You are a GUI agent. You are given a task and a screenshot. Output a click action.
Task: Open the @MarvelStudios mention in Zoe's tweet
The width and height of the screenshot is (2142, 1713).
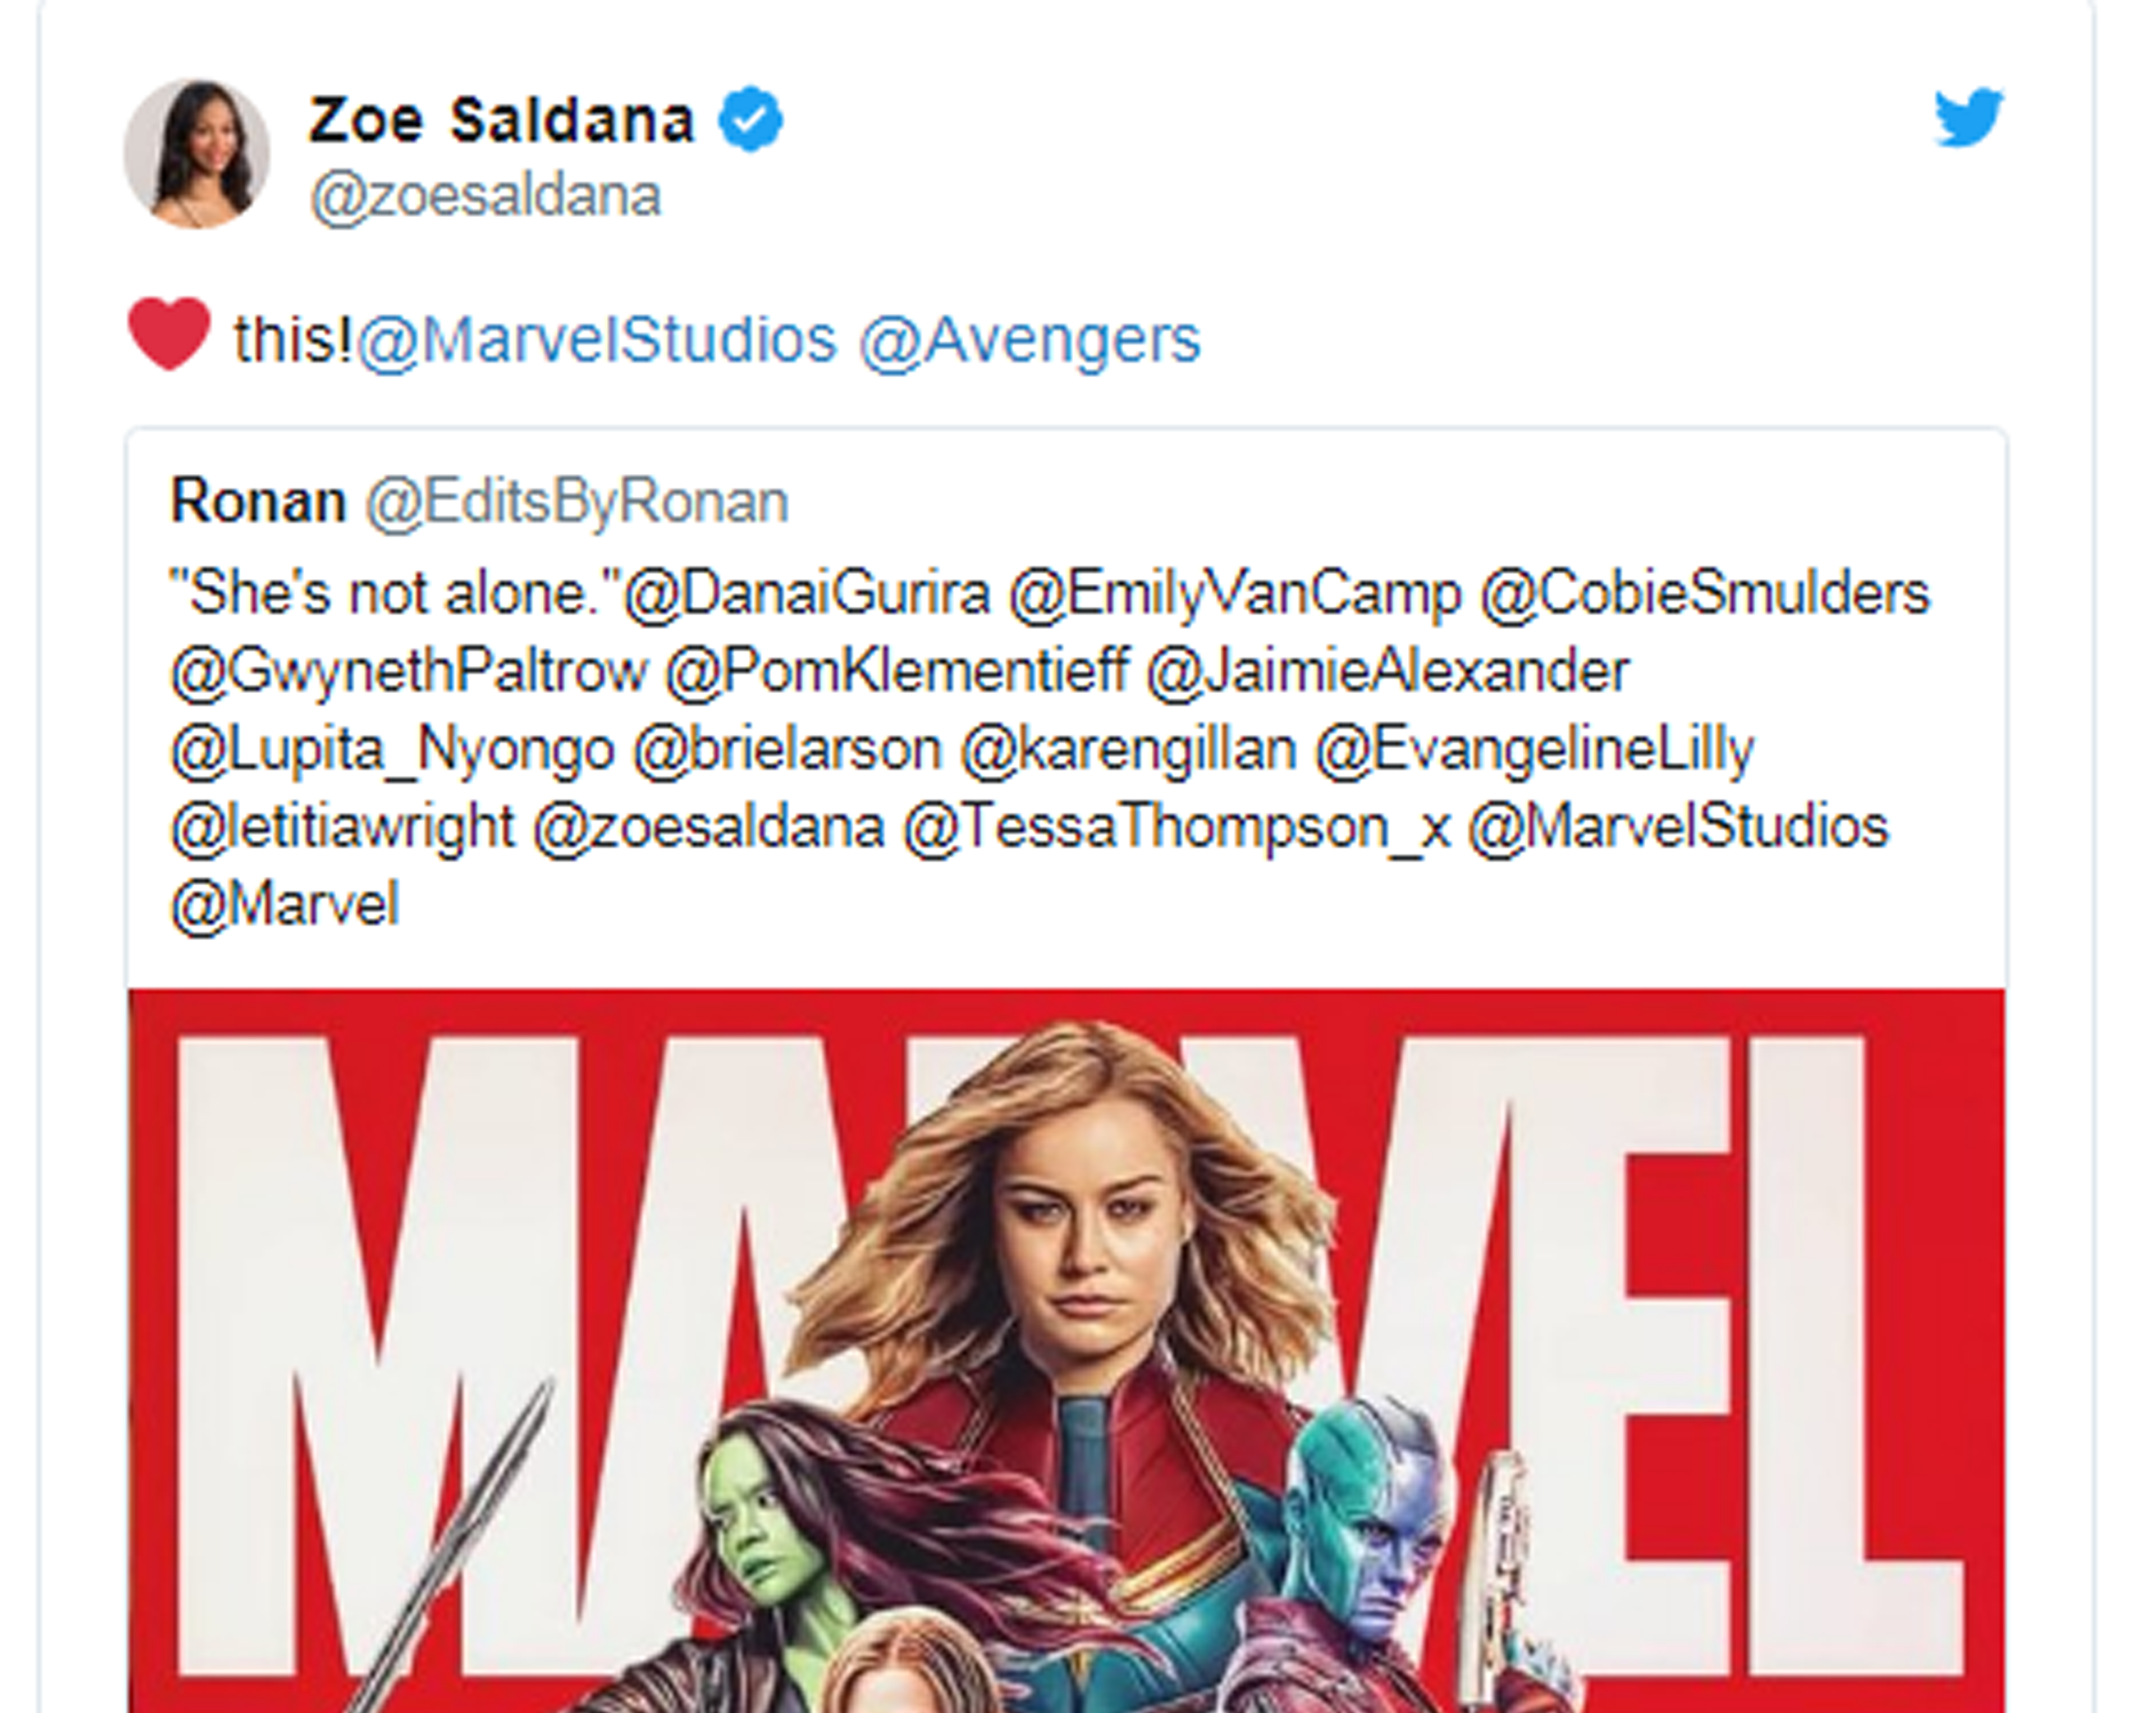pyautogui.click(x=596, y=340)
